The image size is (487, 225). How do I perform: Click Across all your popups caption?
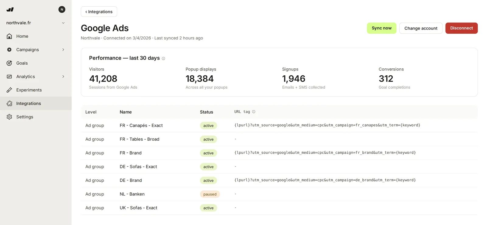[x=207, y=87]
